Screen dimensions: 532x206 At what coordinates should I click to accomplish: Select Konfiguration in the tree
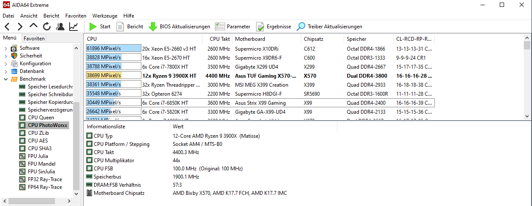[x=35, y=64]
